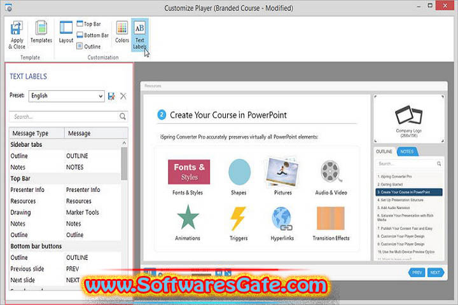This screenshot has height=305, width=458.
Task: Click the scroll up arrow of labels list
Action: click(124, 143)
